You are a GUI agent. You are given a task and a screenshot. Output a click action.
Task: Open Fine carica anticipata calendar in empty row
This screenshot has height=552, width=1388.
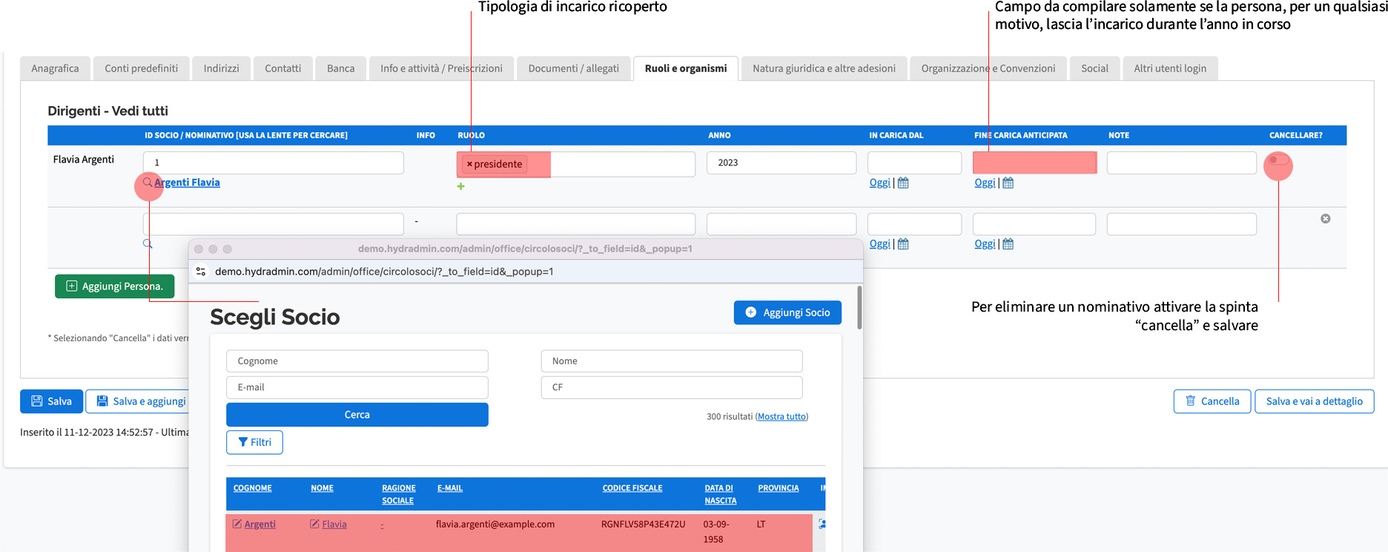1008,244
